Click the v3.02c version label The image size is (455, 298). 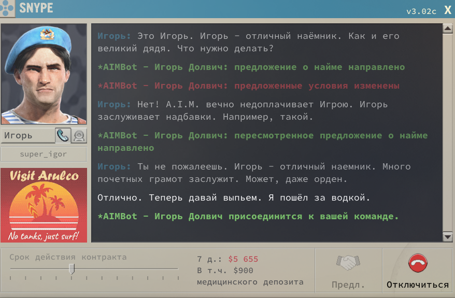(x=421, y=11)
